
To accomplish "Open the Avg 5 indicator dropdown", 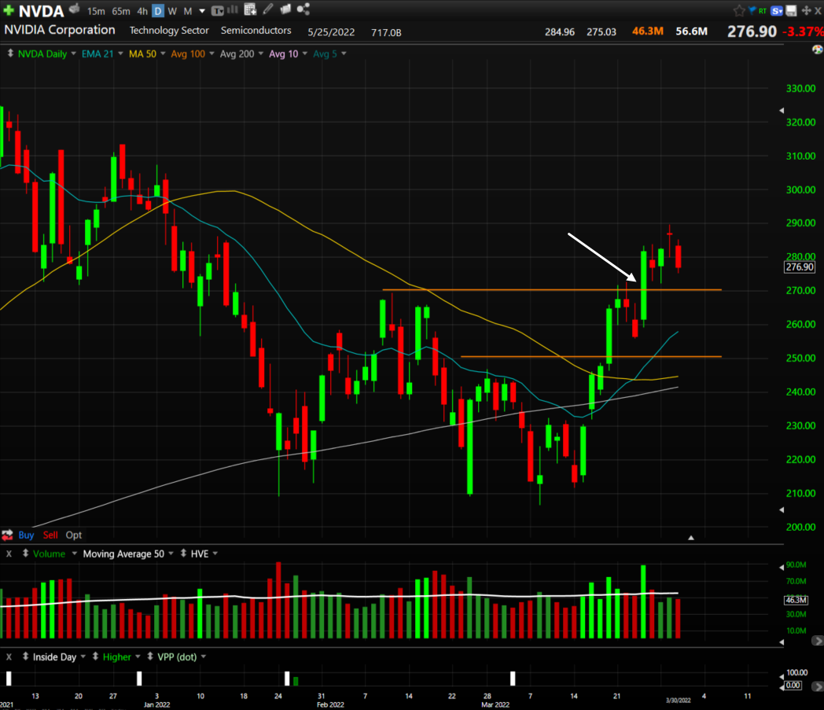I will pos(344,53).
